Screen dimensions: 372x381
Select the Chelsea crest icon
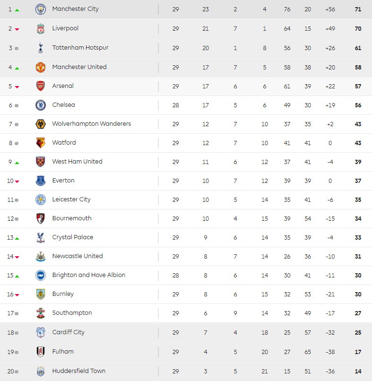[41, 105]
